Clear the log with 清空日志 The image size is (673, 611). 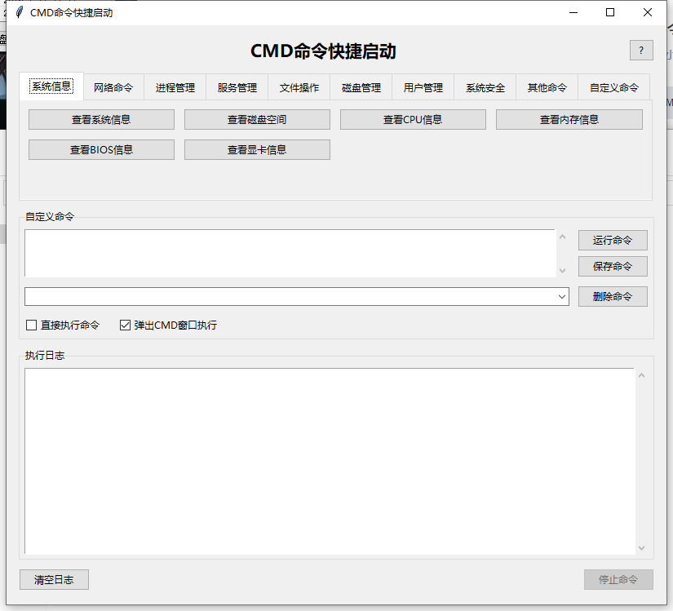(54, 579)
